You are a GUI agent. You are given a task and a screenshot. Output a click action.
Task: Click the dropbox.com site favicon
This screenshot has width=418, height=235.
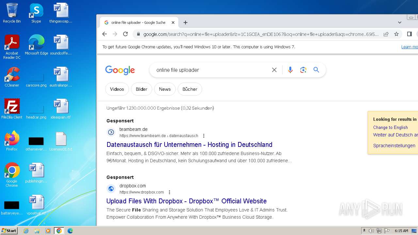coord(111,189)
